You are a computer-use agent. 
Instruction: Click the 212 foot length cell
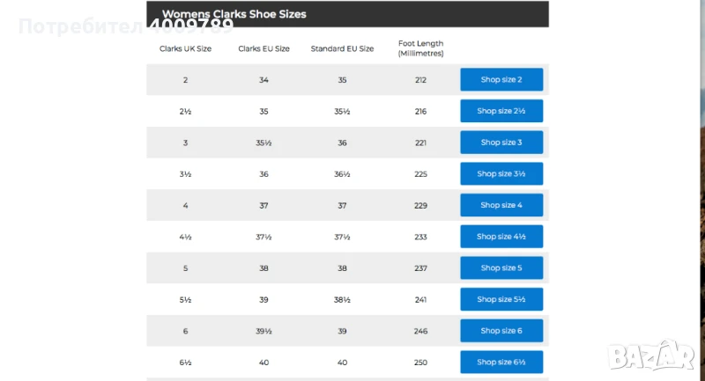click(420, 80)
